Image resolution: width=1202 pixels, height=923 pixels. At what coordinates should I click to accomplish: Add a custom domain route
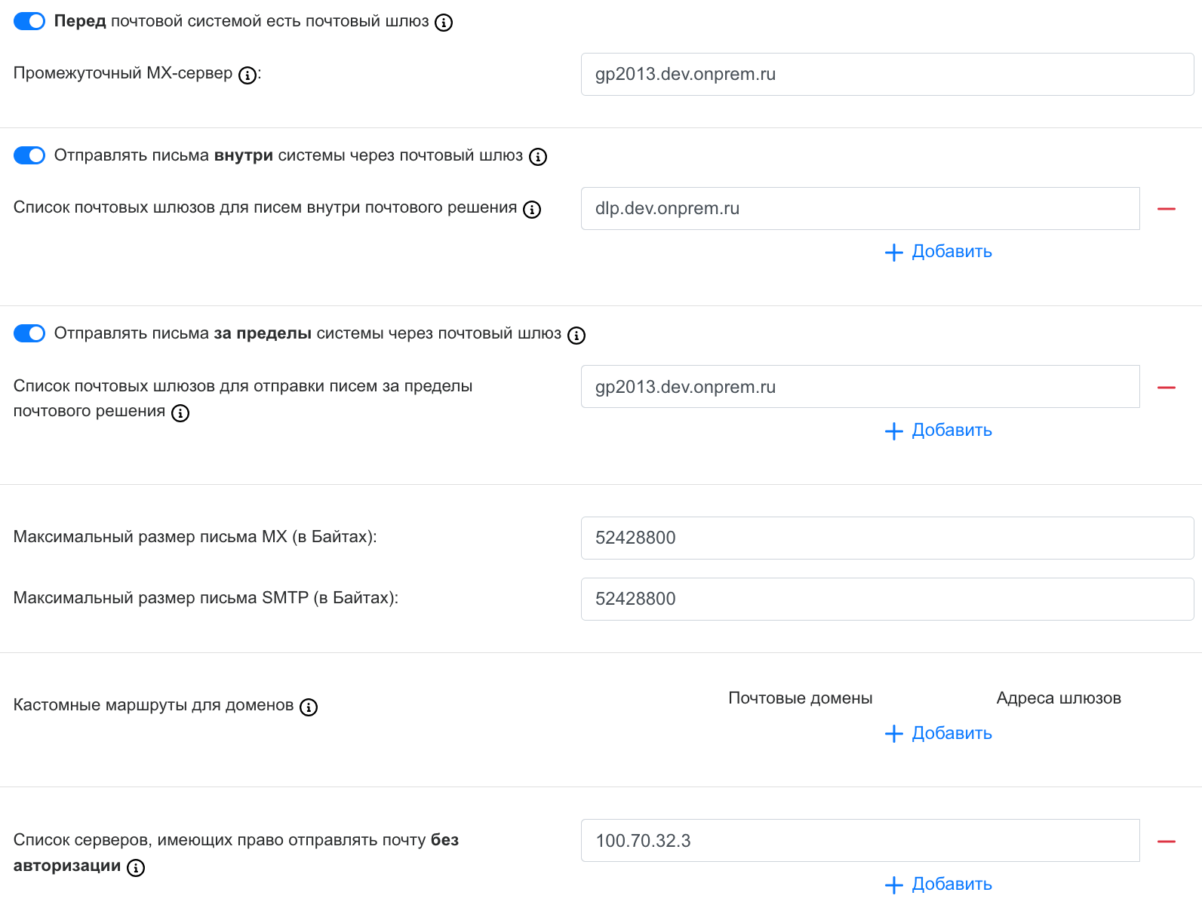(938, 734)
